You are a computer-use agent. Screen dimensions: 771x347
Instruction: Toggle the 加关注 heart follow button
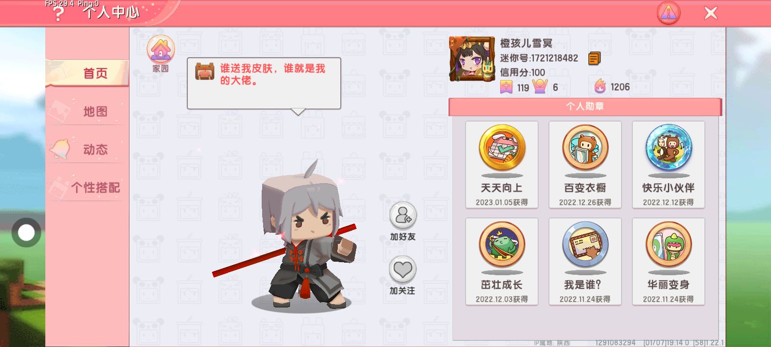coord(402,269)
